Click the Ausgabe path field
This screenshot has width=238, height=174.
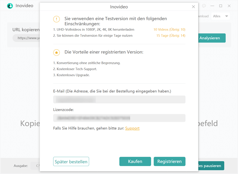[35, 166]
